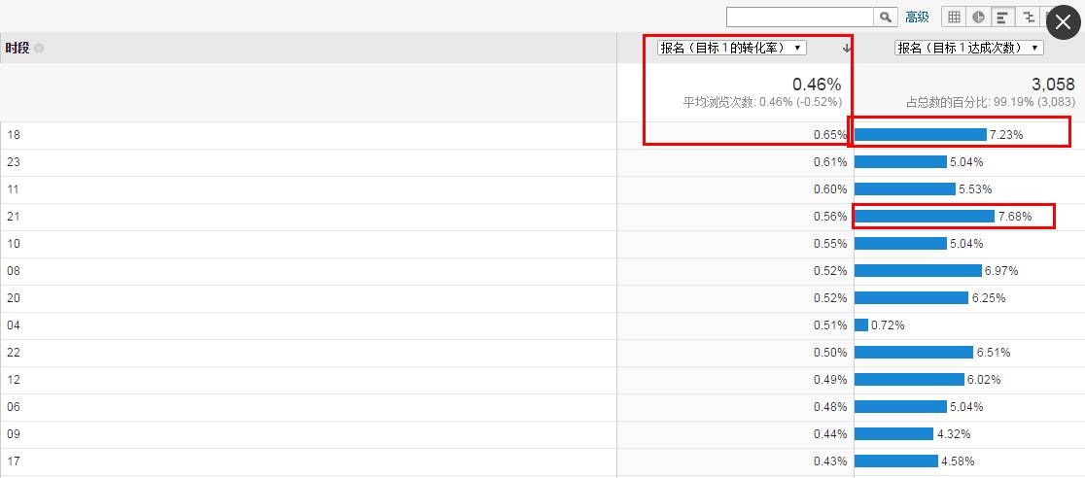
Task: Select the comparison view icon
Action: coord(1029,17)
